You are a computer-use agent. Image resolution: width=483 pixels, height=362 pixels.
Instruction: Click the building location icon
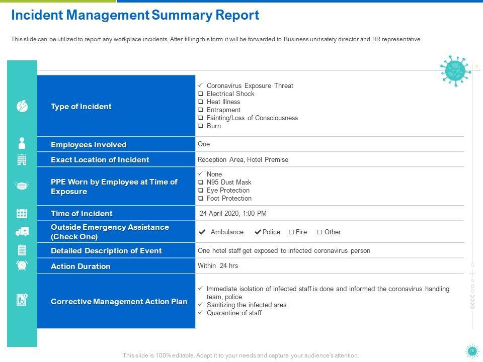[22, 160]
